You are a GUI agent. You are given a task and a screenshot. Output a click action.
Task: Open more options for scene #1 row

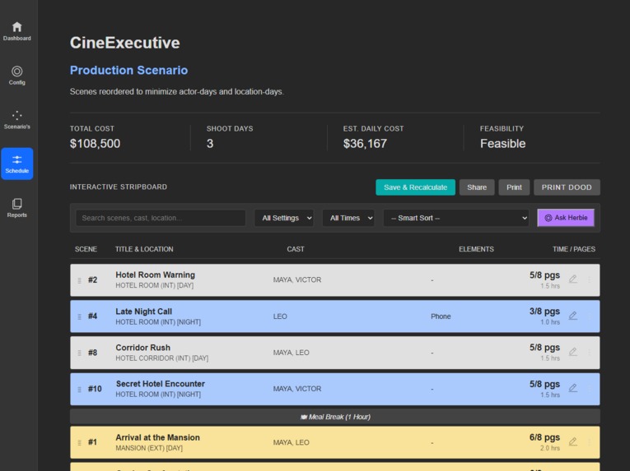pos(590,441)
